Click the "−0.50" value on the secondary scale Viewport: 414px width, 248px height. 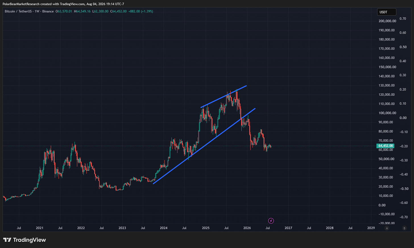[x=404, y=189]
